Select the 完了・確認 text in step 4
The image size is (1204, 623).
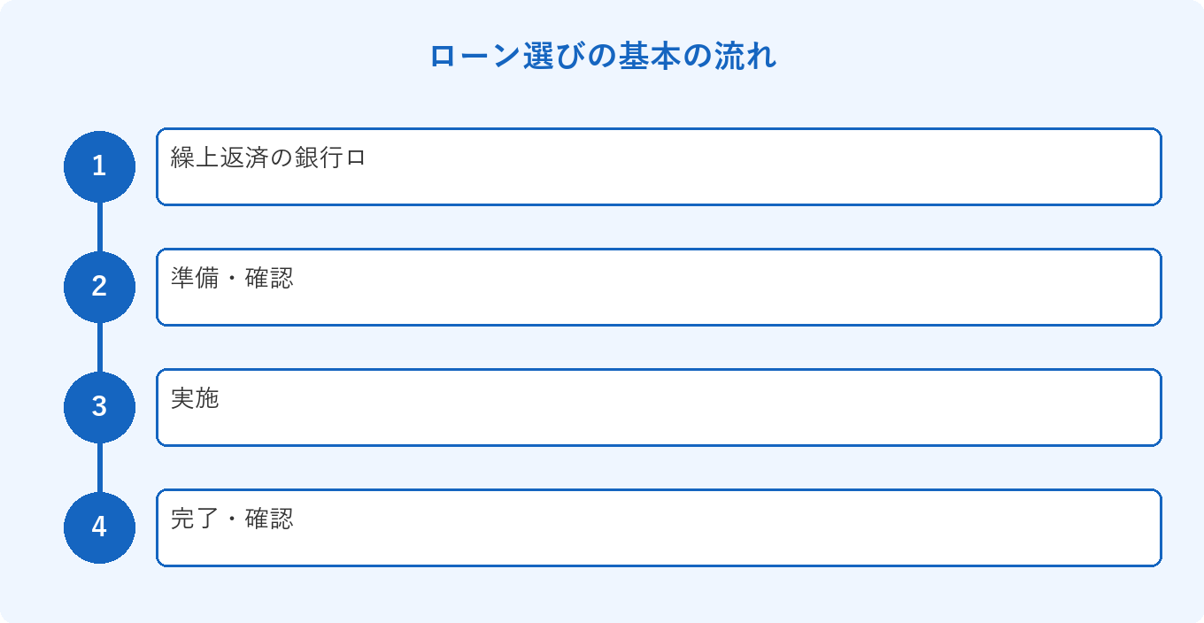pyautogui.click(x=232, y=519)
